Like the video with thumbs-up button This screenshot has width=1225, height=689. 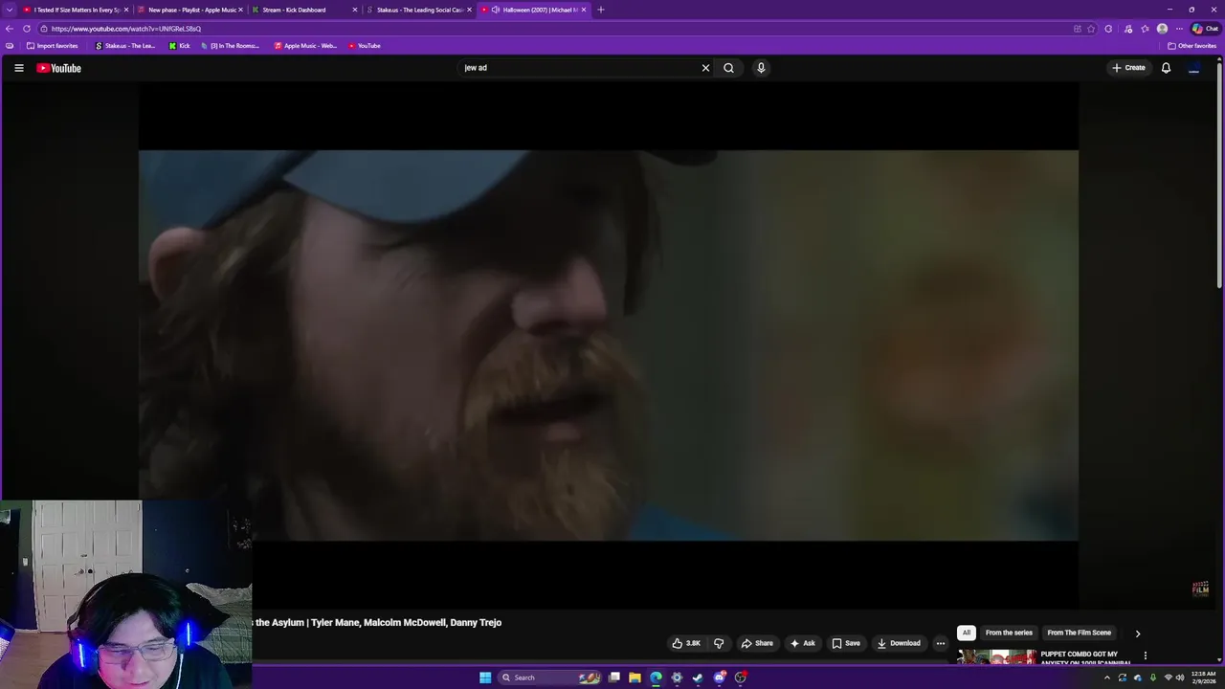687,643
